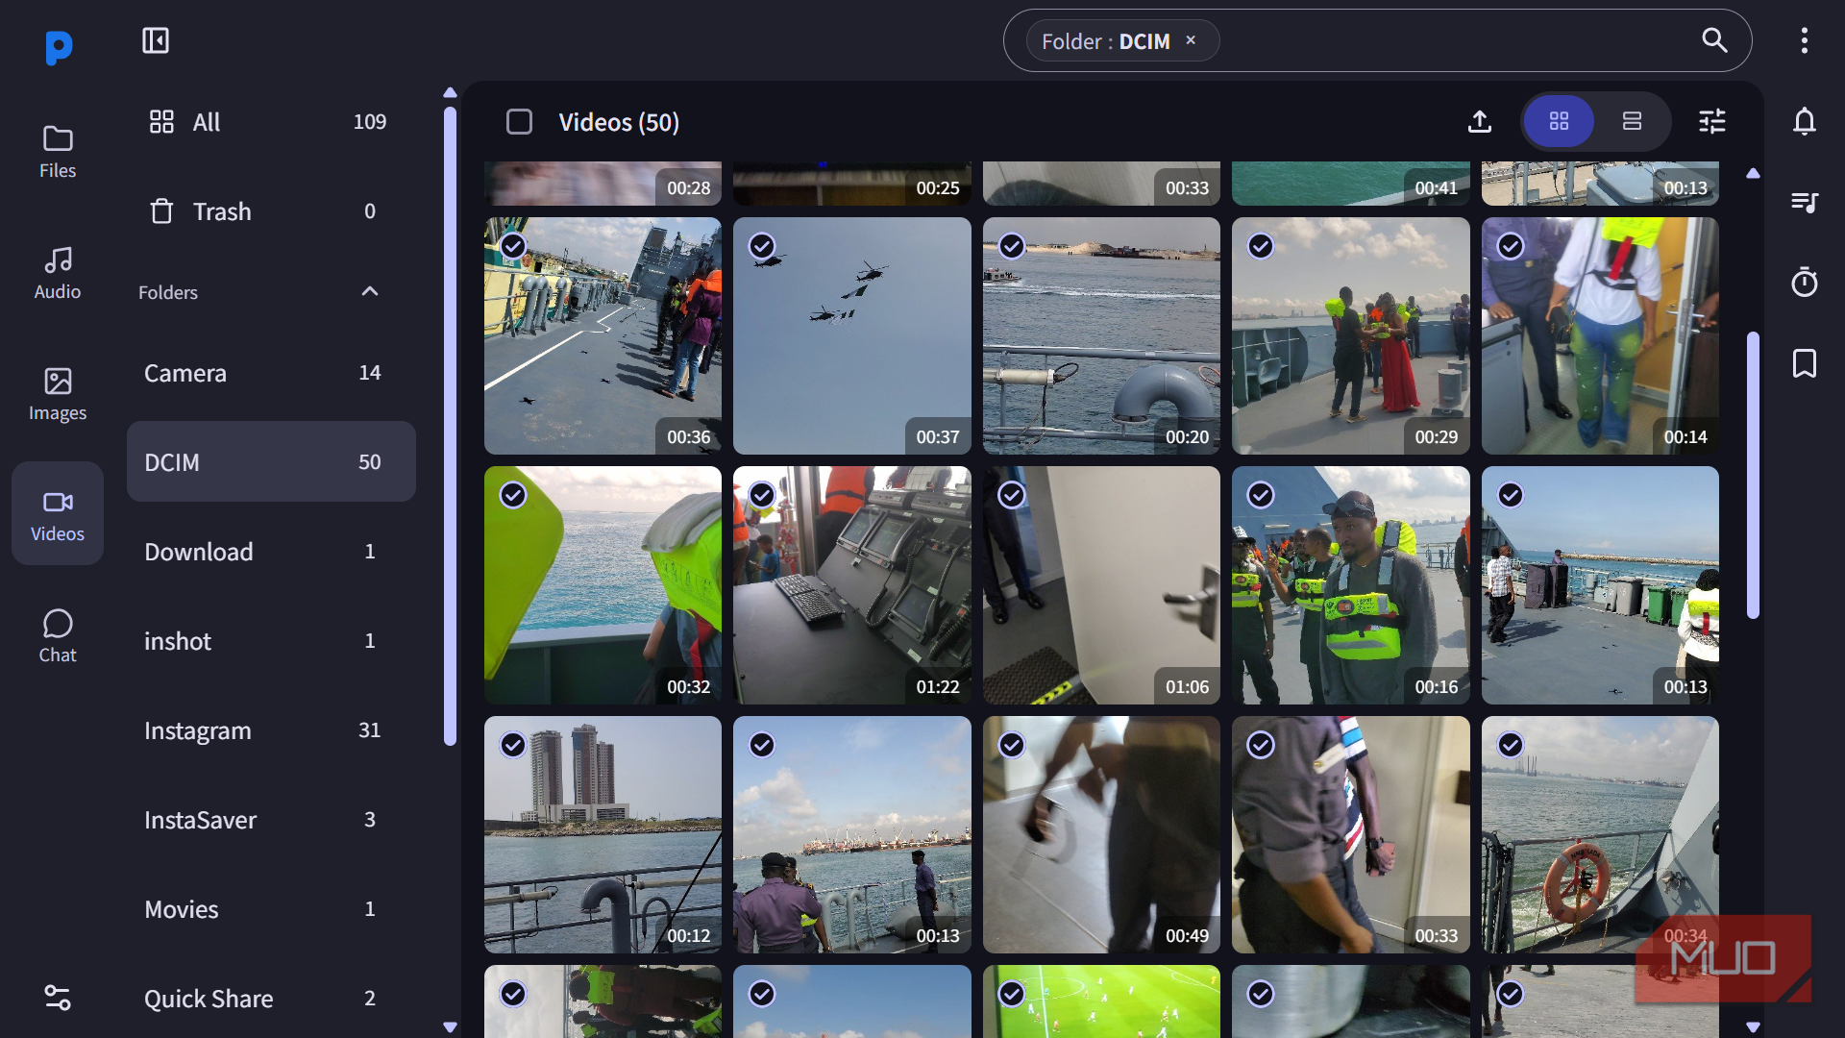This screenshot has height=1038, width=1845.
Task: Open the inshot folder
Action: [x=271, y=641]
